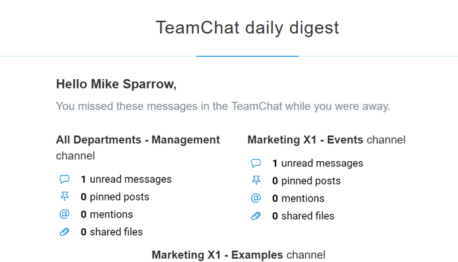The width and height of the screenshot is (458, 262).
Task: Select '0 mentions' in Management channel
Action: click(107, 214)
